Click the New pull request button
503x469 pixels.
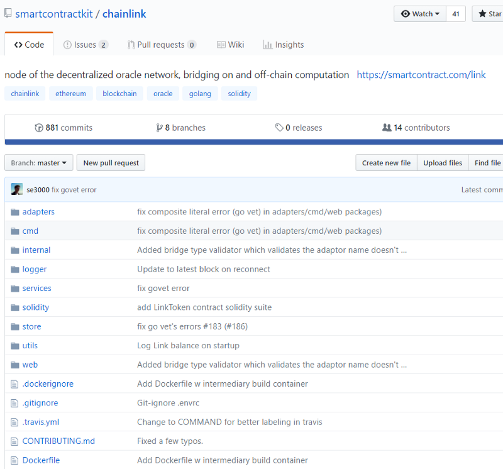pos(111,163)
